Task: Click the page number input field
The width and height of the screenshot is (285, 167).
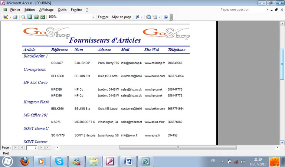Action: click(x=31, y=148)
